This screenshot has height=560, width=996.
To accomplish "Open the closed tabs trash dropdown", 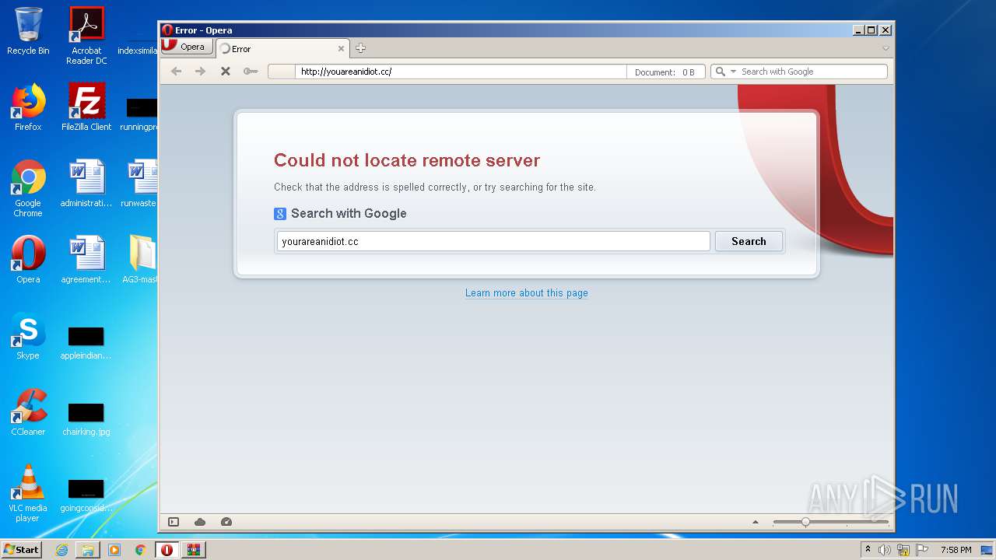I will (886, 48).
